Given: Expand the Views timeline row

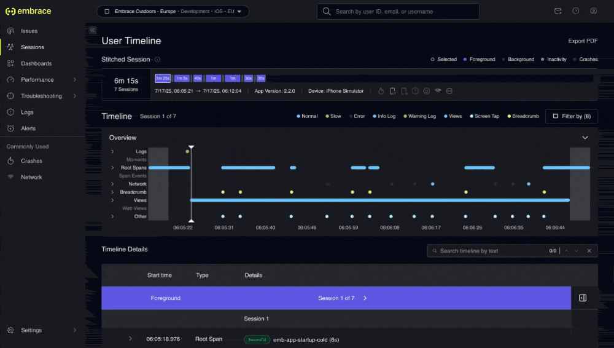Looking at the screenshot, I should tap(112, 200).
